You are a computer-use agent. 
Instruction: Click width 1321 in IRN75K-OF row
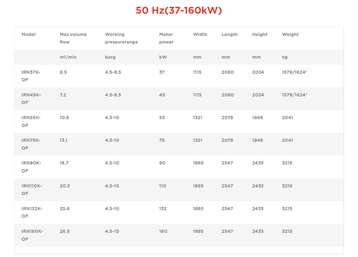198,140
